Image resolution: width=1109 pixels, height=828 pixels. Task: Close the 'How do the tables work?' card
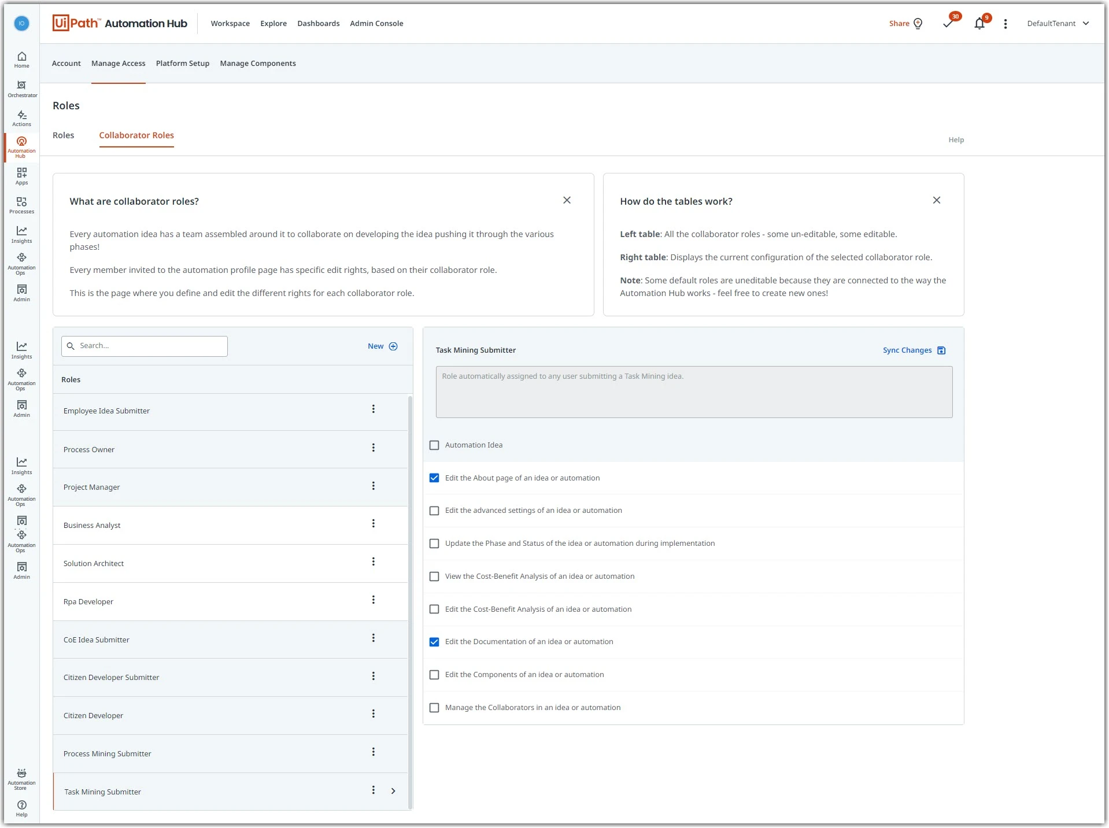(x=937, y=200)
